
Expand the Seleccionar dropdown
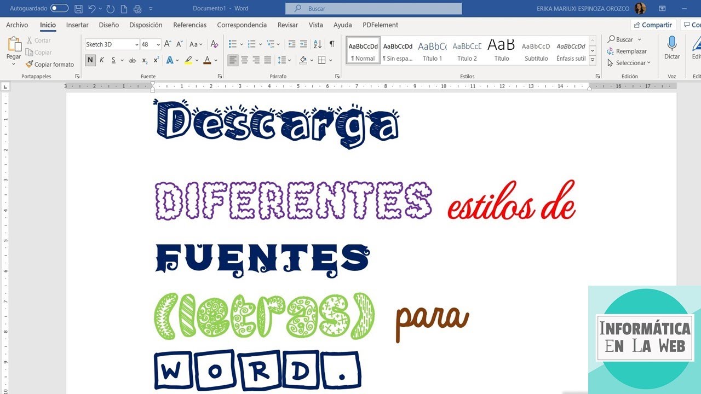(x=649, y=63)
